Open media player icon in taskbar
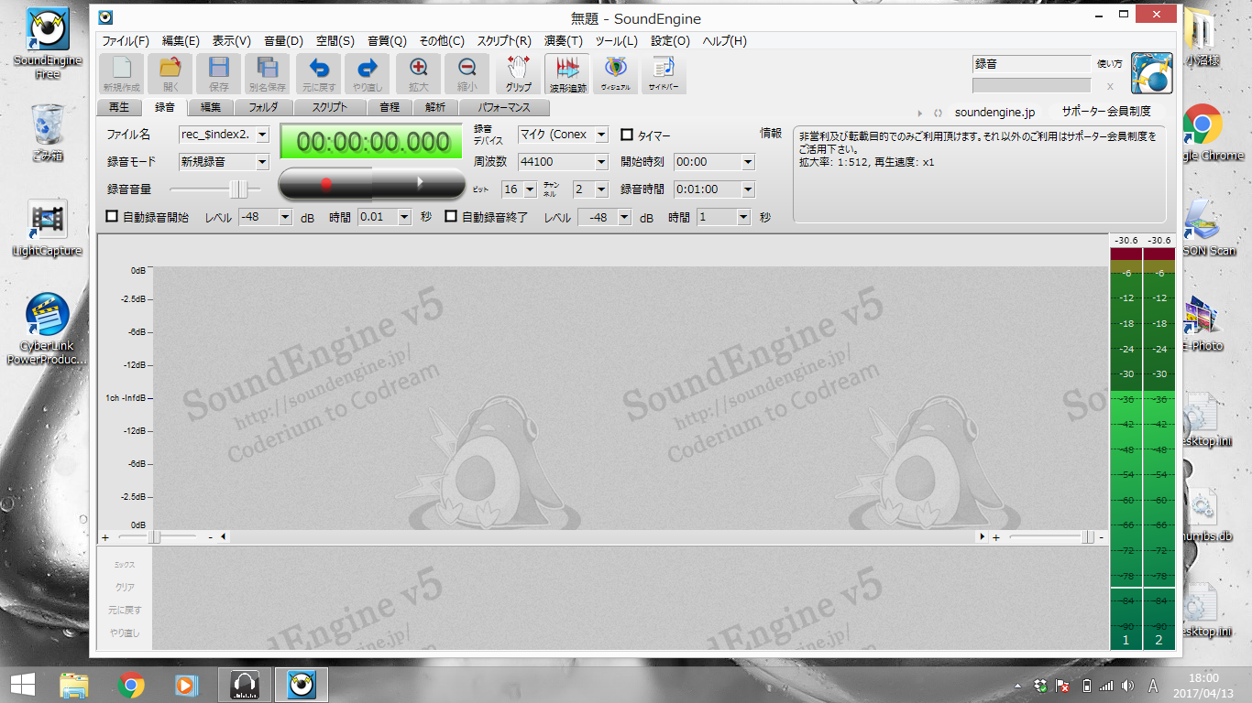Image resolution: width=1252 pixels, height=703 pixels. (186, 684)
